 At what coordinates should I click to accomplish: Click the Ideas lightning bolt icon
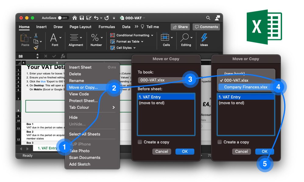204,37
